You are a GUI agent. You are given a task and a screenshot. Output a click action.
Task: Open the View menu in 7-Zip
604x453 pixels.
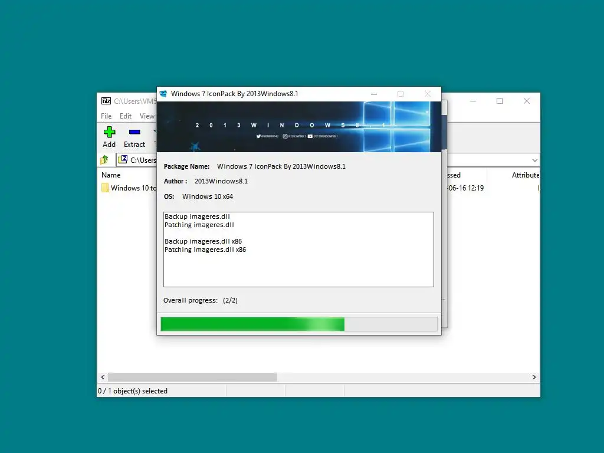coord(147,116)
